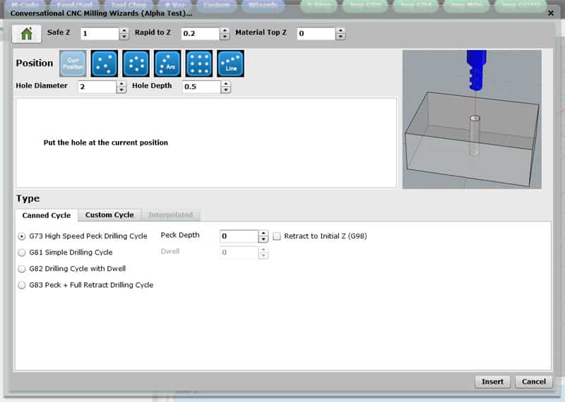Viewport: 565px width, 402px height.
Task: Click the Cancel button
Action: click(x=533, y=382)
